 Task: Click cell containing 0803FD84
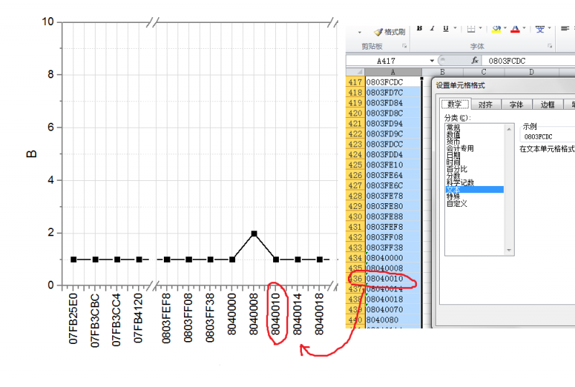(392, 103)
